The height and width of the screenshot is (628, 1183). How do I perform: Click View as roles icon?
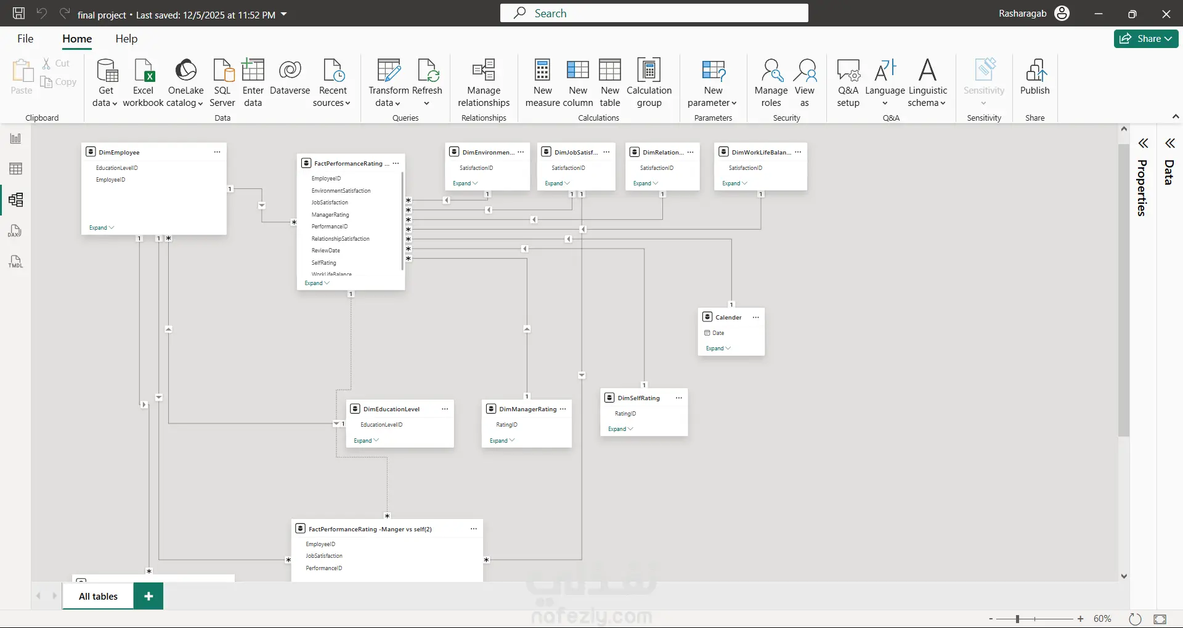click(805, 83)
